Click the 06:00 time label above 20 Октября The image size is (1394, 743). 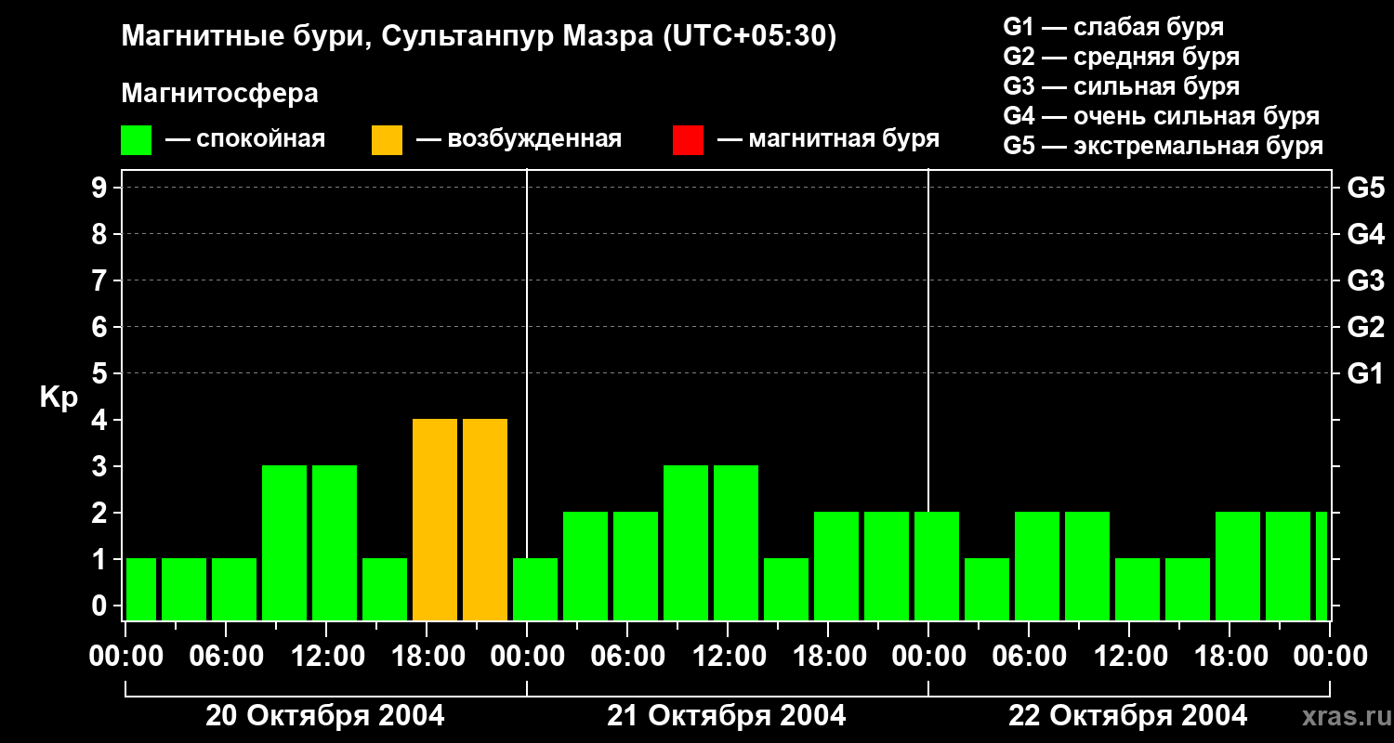pyautogui.click(x=226, y=656)
